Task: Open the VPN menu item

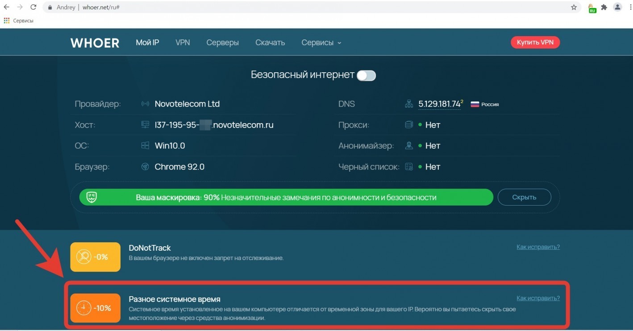Action: pos(183,43)
